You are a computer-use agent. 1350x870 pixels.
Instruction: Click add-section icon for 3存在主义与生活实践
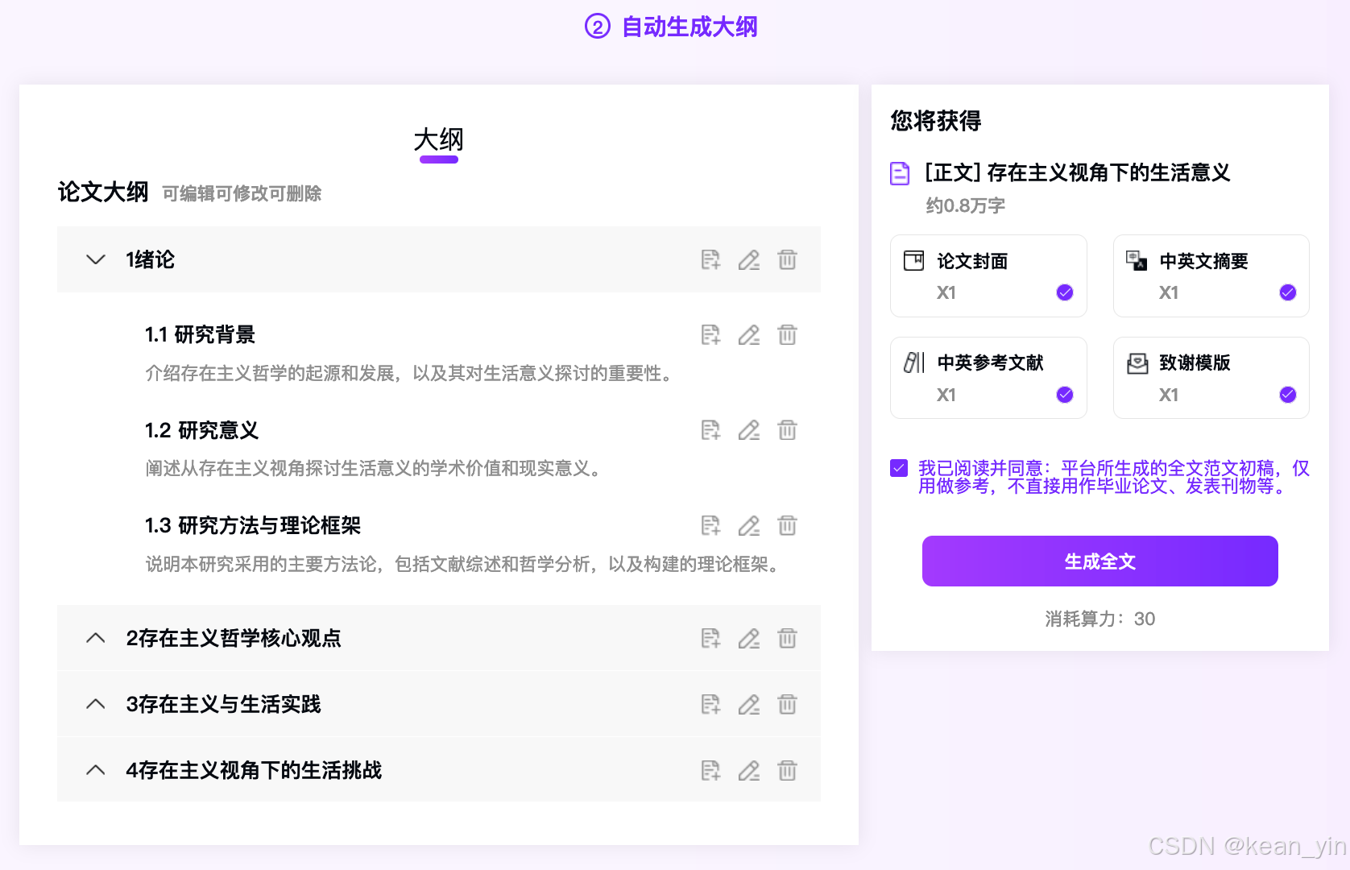pyautogui.click(x=710, y=705)
